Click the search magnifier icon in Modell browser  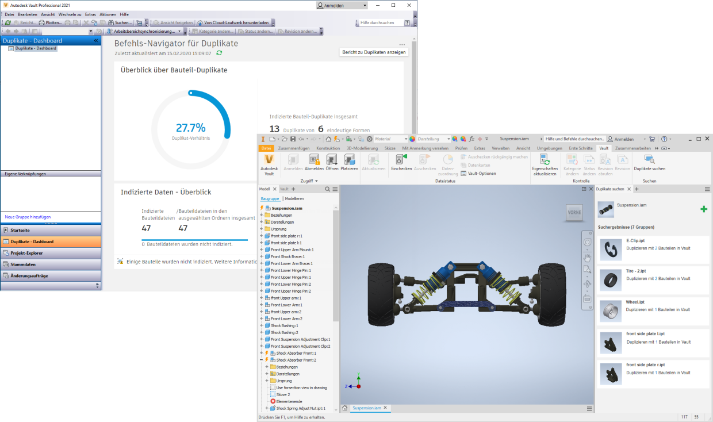coord(328,189)
